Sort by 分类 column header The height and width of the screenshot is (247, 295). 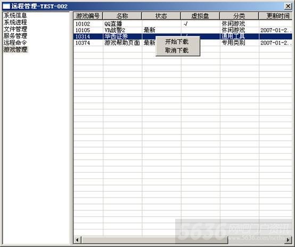tap(239, 16)
